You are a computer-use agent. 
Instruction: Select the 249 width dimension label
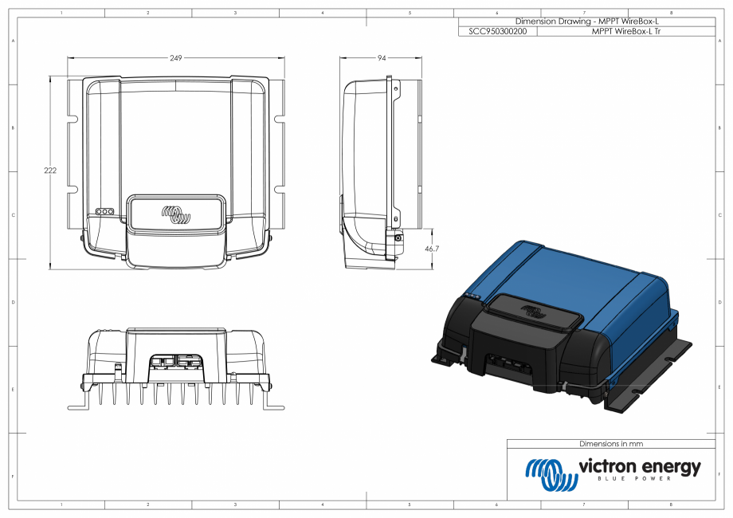coord(175,57)
